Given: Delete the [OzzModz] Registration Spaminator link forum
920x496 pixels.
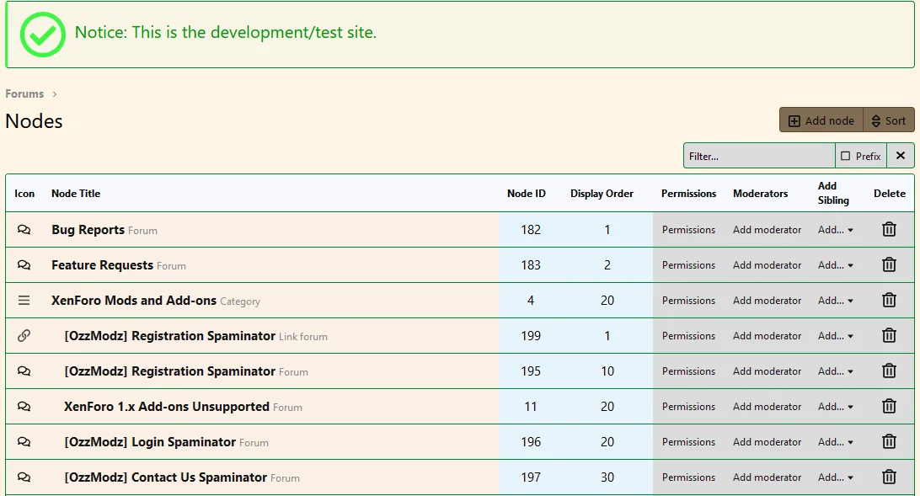Looking at the screenshot, I should [x=889, y=335].
